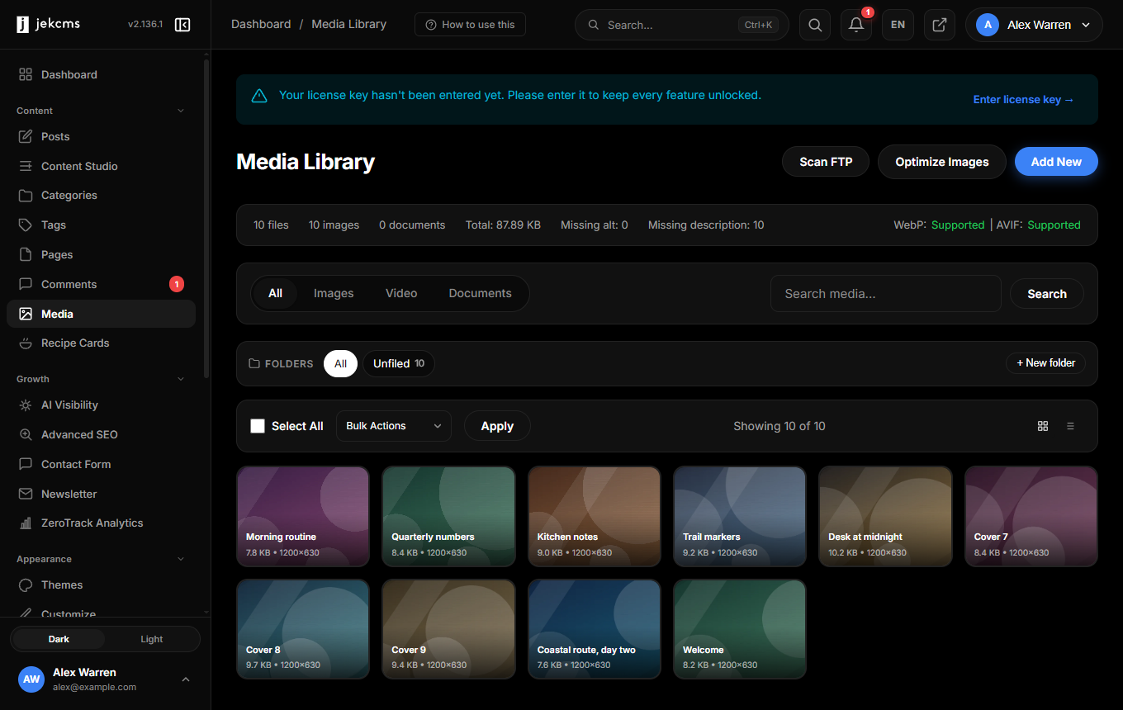Show Unfiled folder media

click(x=399, y=363)
